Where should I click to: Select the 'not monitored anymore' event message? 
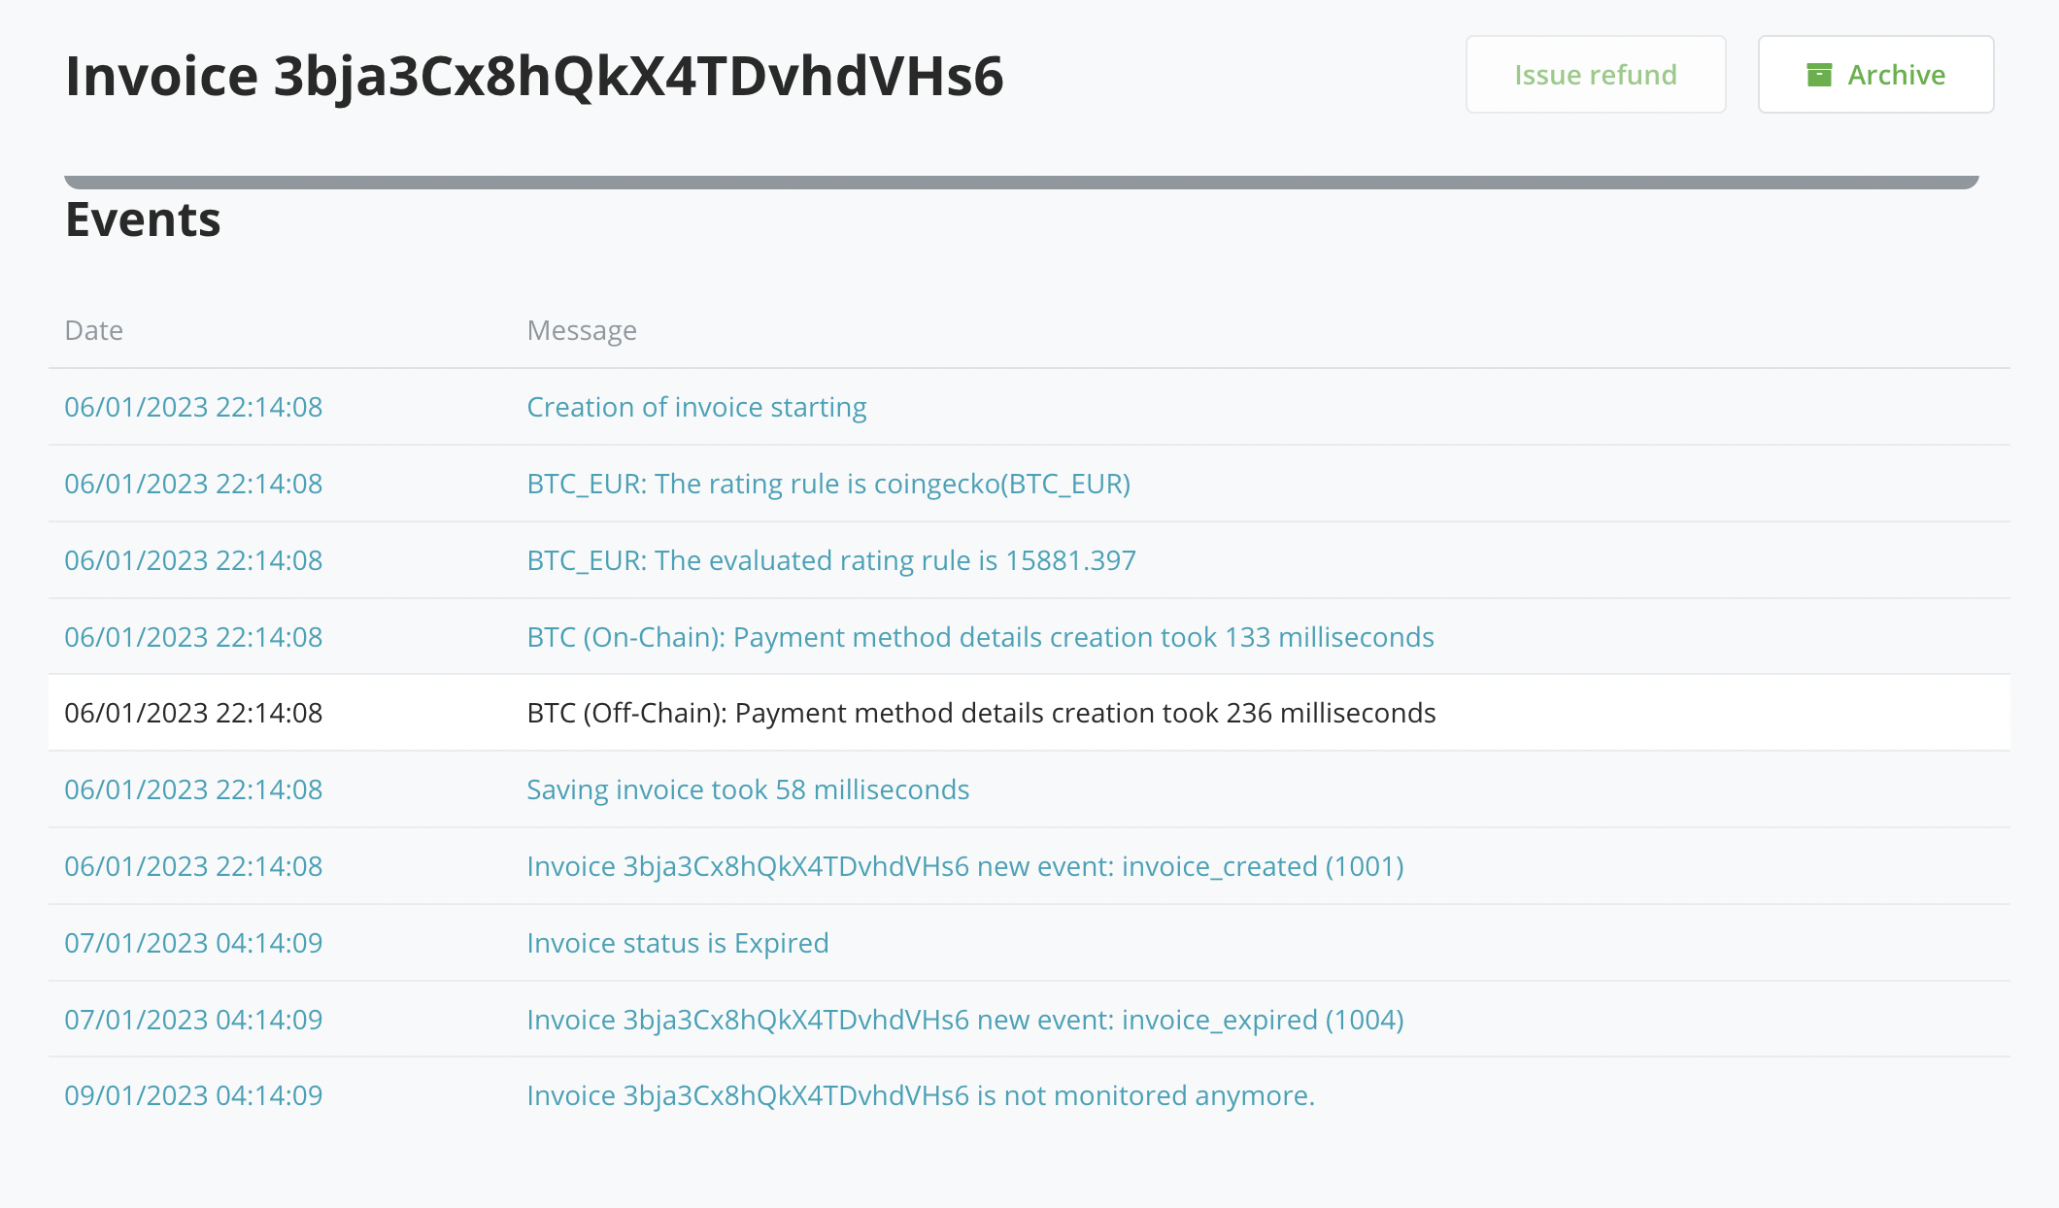coord(921,1094)
